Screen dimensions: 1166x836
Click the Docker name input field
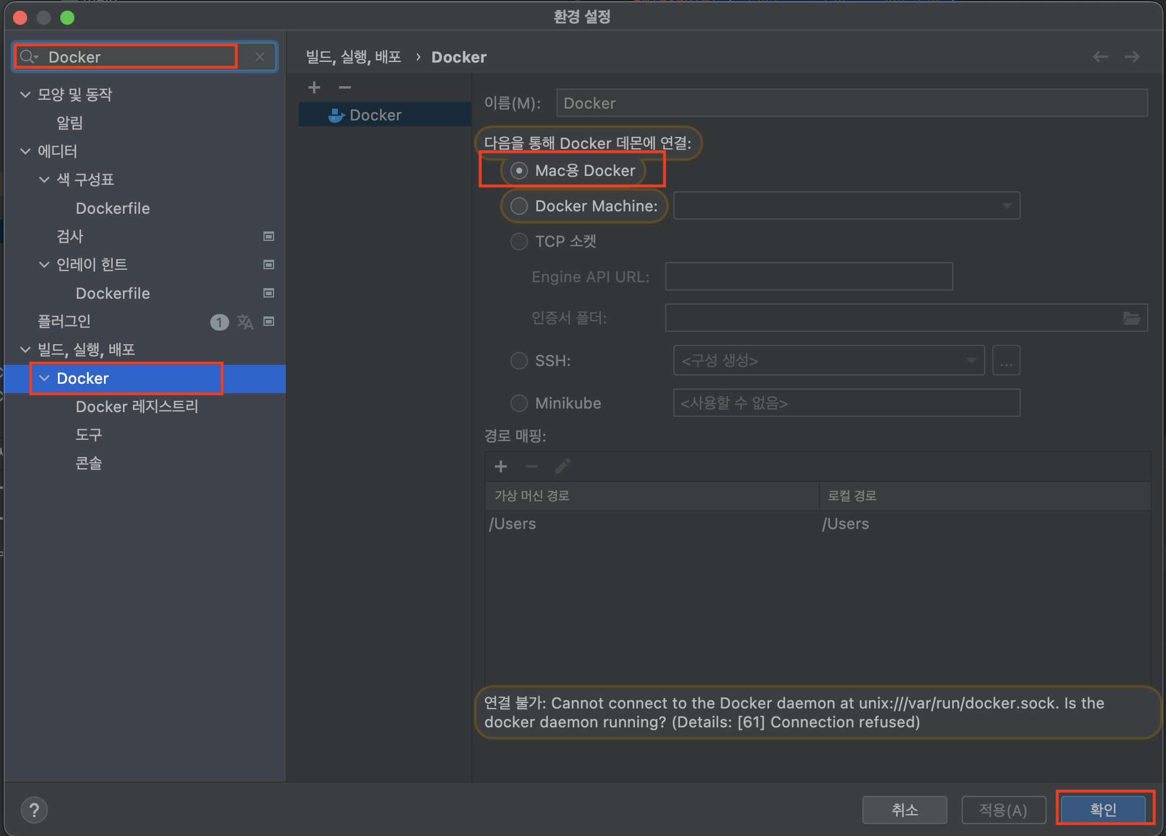(x=851, y=103)
